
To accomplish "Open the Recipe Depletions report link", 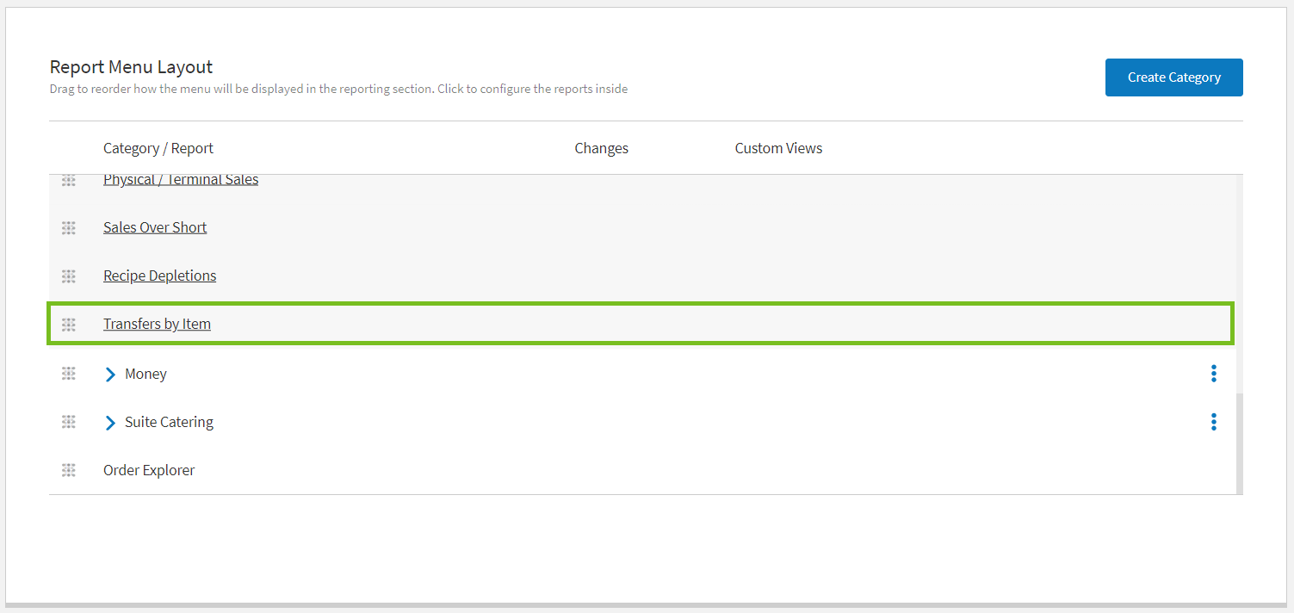I will (x=159, y=276).
